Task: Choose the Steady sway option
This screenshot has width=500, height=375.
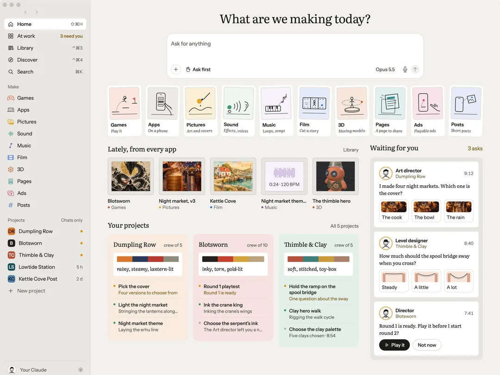Action: click(394, 281)
